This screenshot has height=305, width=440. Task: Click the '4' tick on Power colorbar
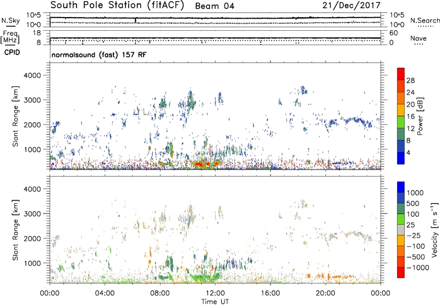point(408,153)
